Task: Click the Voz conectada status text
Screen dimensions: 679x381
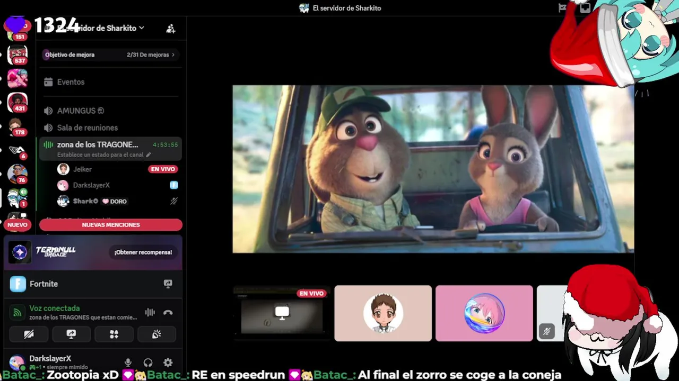Action: pyautogui.click(x=55, y=308)
